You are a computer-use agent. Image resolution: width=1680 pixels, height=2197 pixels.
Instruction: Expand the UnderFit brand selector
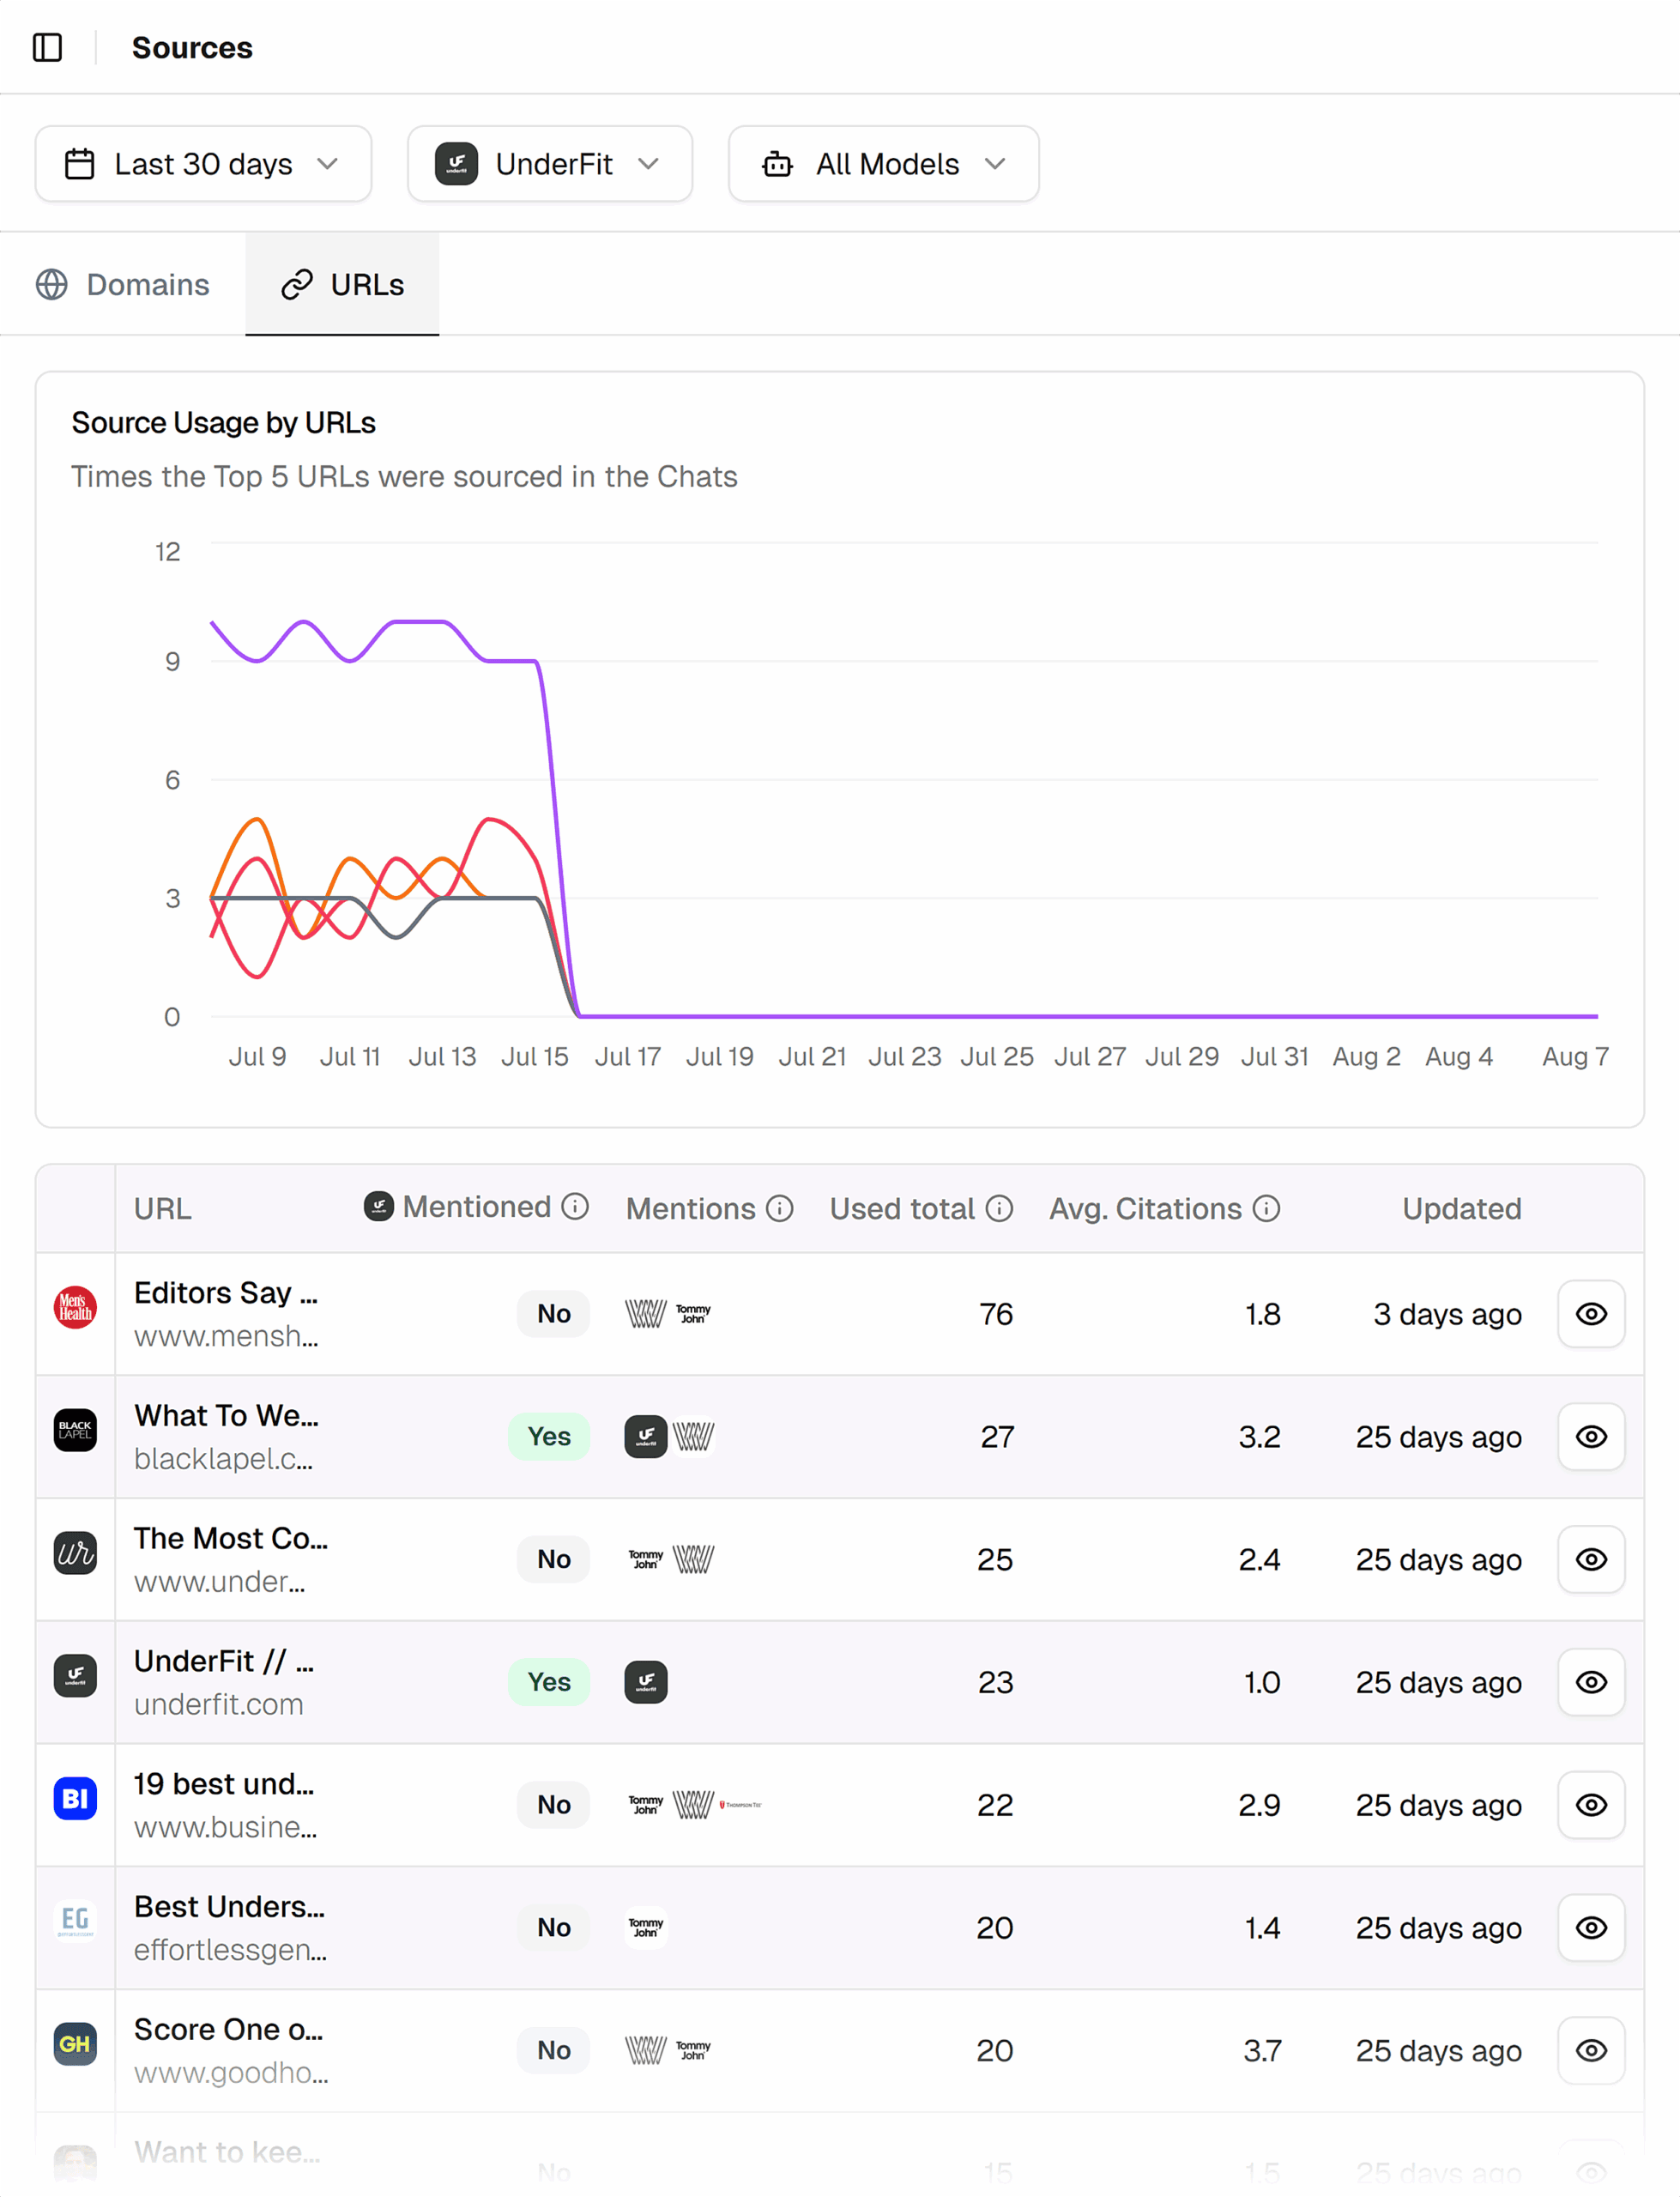(549, 163)
